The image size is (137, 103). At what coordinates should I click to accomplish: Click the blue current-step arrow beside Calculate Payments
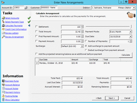(x=29, y=25)
